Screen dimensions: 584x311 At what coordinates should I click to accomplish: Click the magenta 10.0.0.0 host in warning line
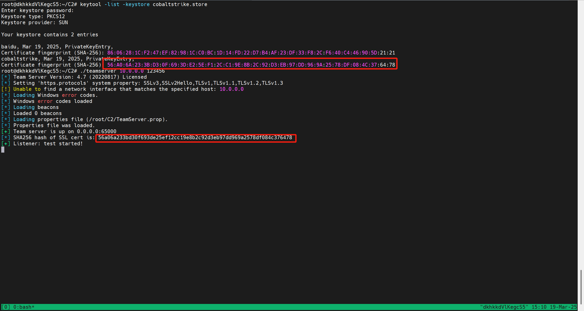click(x=232, y=89)
